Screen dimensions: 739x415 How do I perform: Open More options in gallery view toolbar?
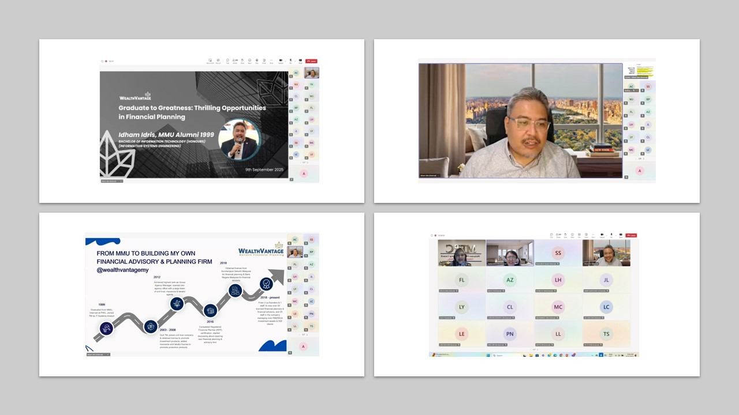(594, 235)
